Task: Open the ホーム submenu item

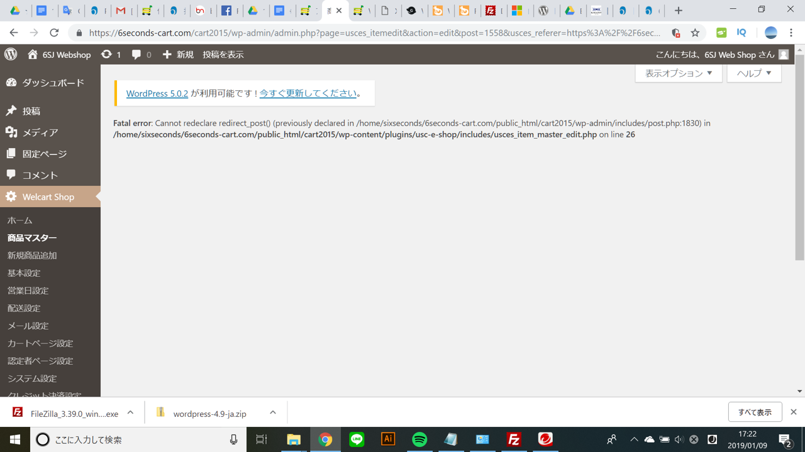Action: click(x=20, y=220)
